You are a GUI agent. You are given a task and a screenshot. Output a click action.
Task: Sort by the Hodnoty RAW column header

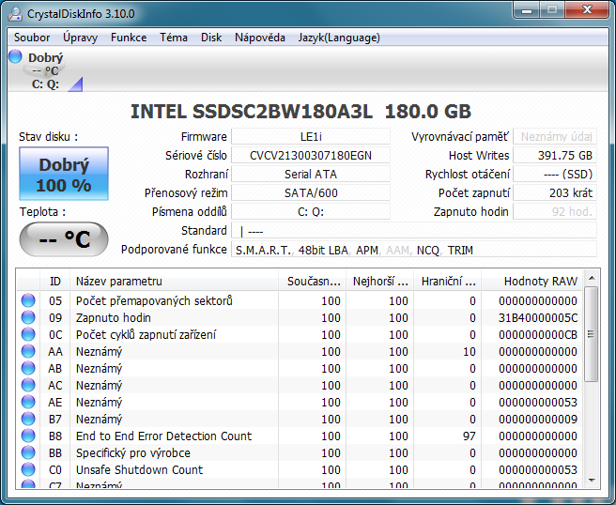(x=540, y=281)
